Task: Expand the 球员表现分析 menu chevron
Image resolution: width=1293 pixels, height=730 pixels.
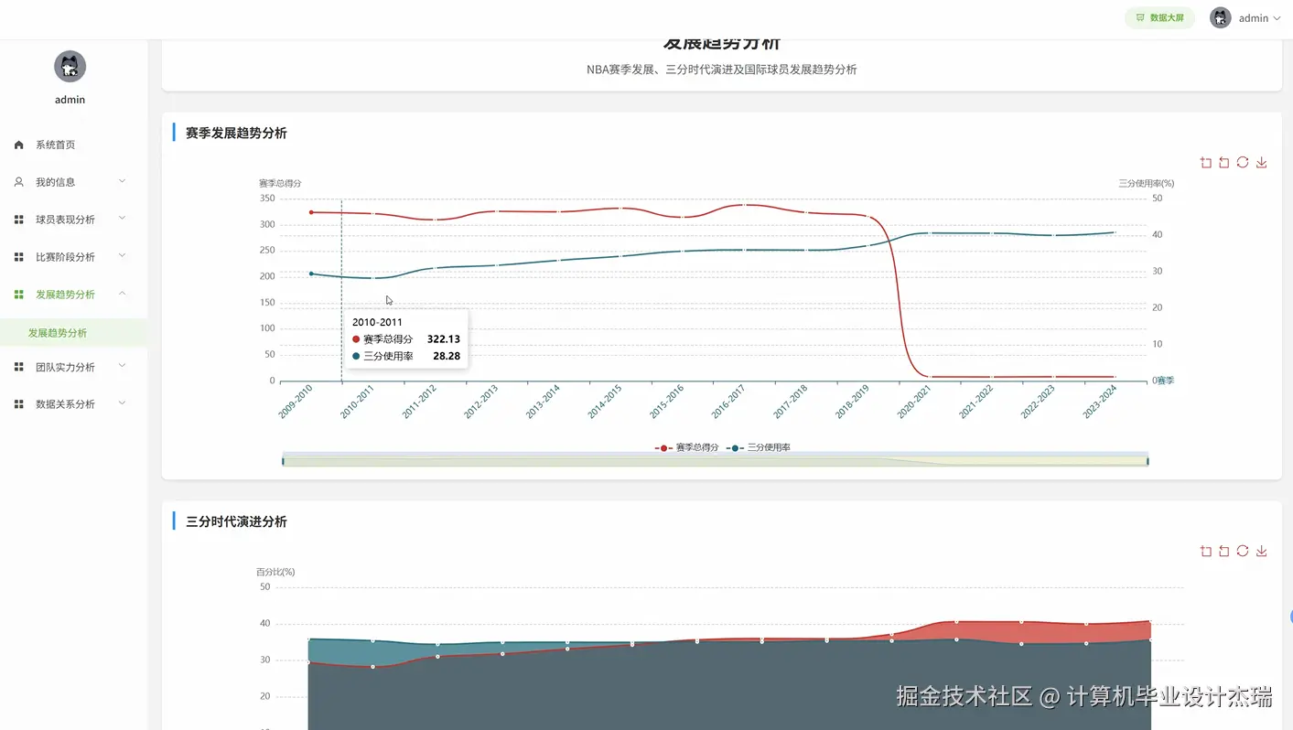Action: coord(123,220)
